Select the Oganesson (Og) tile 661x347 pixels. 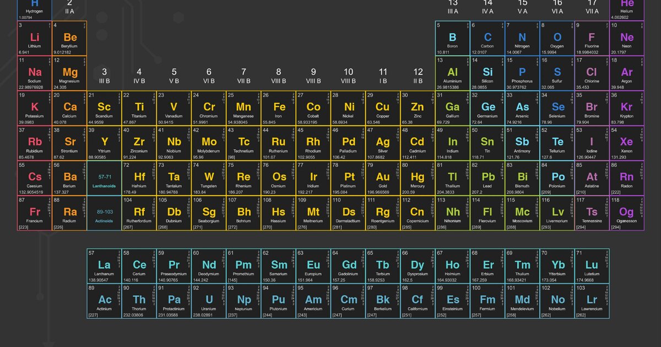627,213
